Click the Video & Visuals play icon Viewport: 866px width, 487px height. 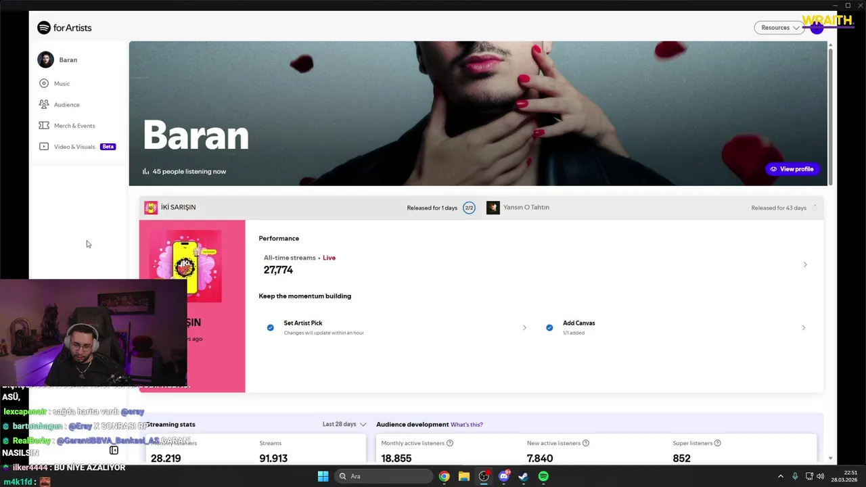point(44,146)
